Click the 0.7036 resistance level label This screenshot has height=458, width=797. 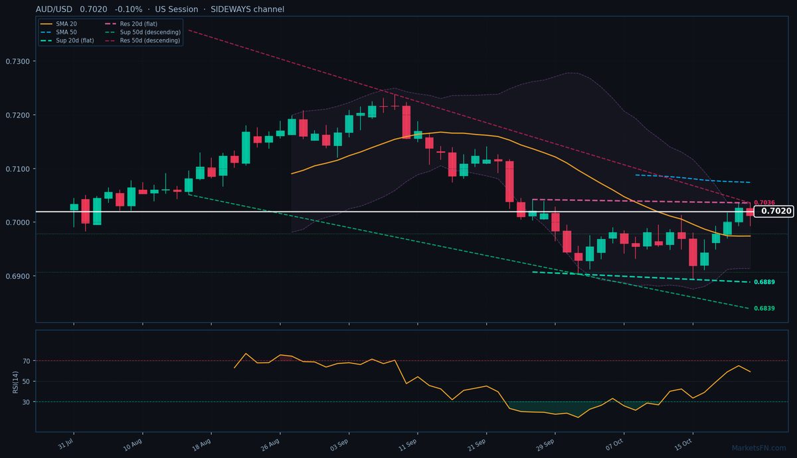coord(764,202)
